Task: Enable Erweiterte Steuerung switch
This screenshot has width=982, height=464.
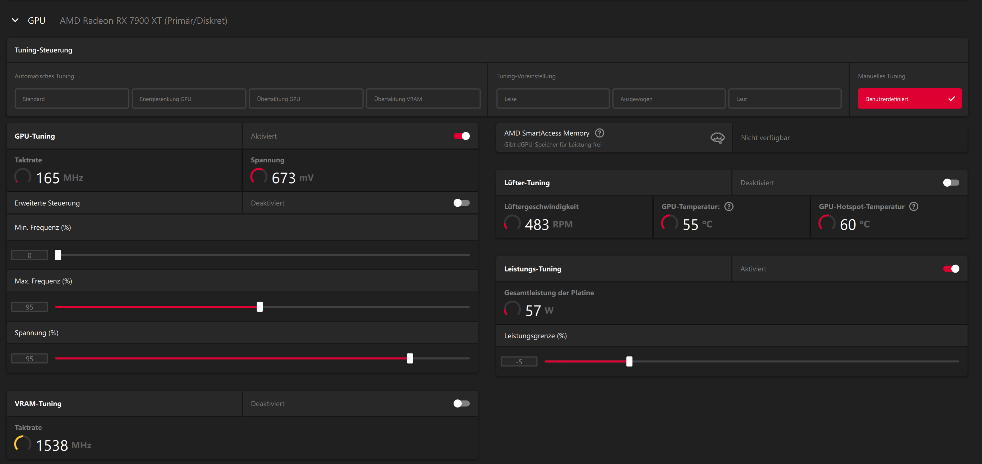Action: (x=461, y=203)
